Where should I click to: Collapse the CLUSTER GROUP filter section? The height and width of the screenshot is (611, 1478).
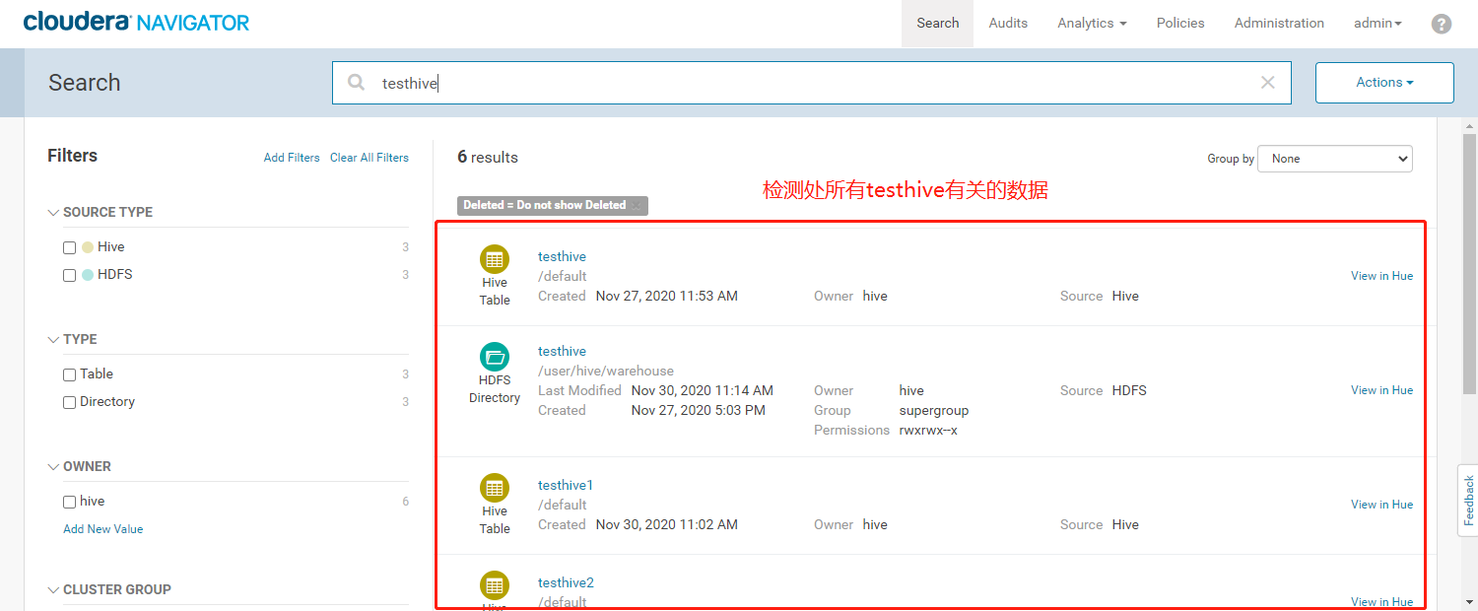[x=53, y=589]
